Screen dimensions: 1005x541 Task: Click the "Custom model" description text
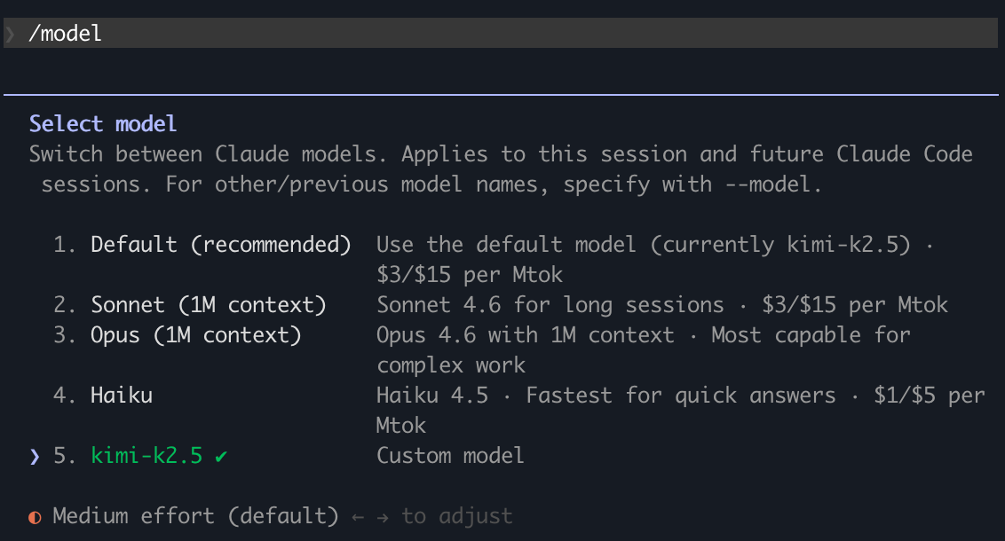click(450, 456)
